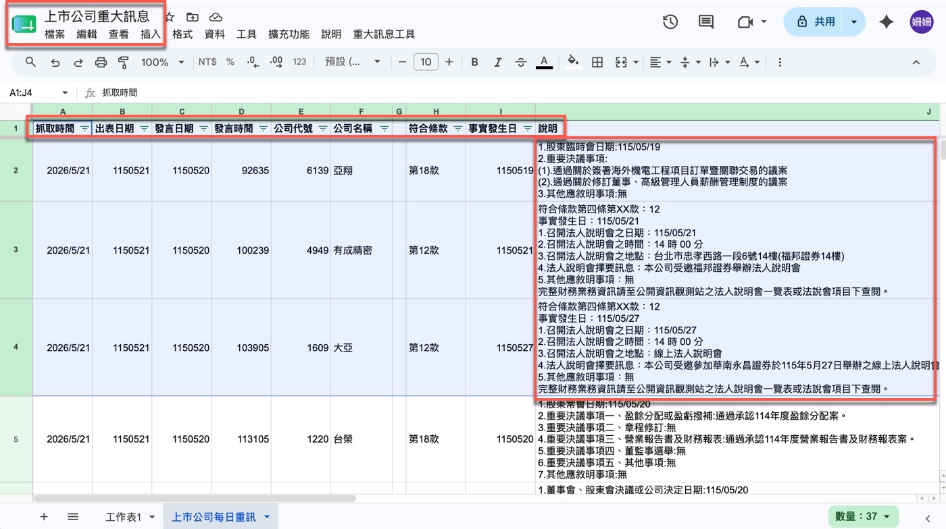Collapse the menus with the chevron
946x529 pixels.
click(916, 62)
